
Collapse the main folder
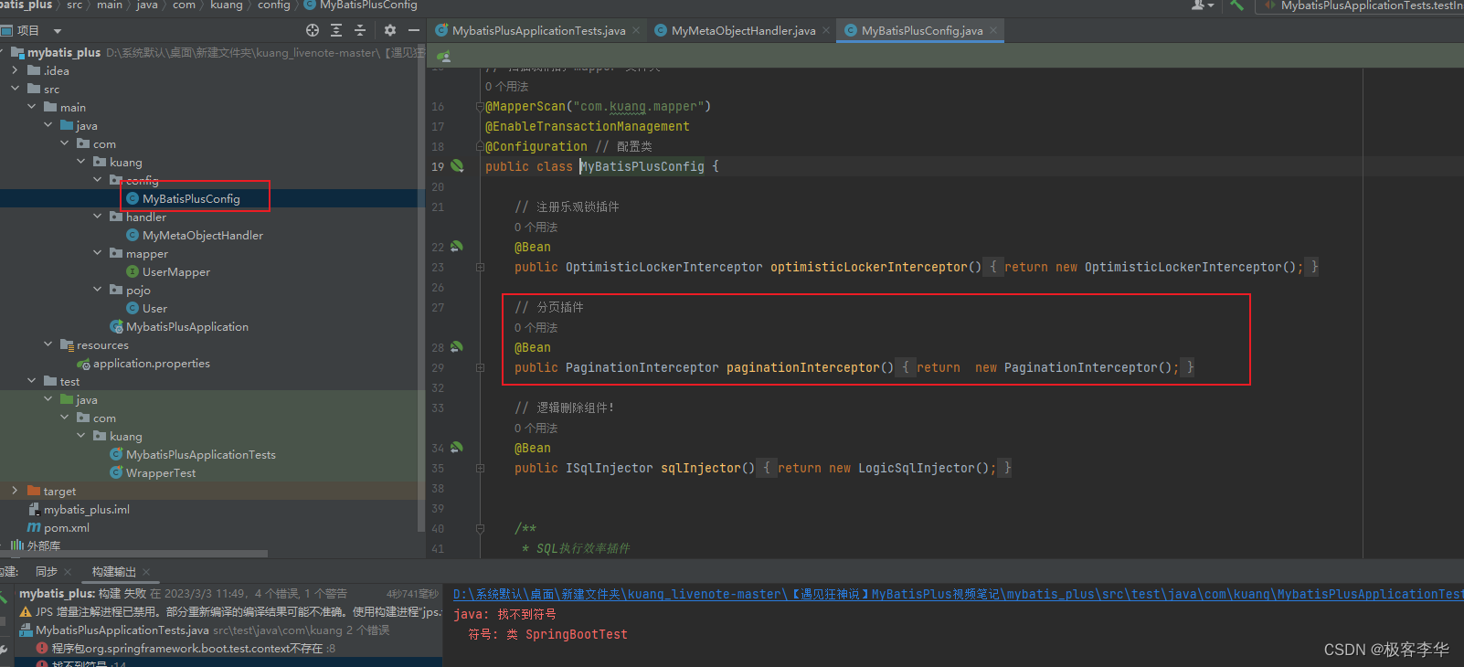coord(31,107)
